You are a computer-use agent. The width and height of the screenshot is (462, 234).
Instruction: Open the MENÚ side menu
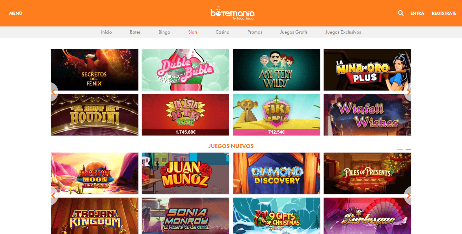[16, 13]
